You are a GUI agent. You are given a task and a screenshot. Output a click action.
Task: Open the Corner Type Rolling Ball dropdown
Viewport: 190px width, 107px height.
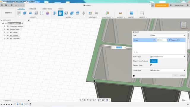(x=167, y=70)
